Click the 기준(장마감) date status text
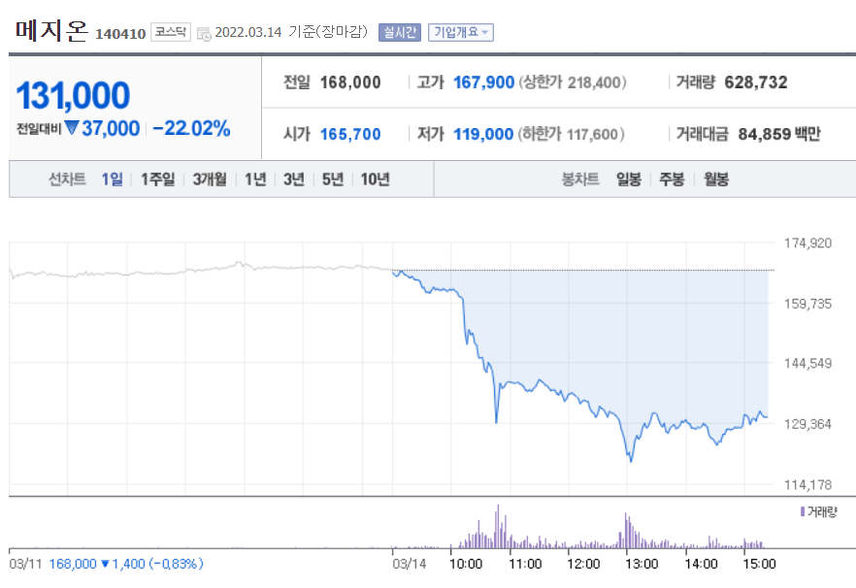856x588 pixels. (x=328, y=32)
